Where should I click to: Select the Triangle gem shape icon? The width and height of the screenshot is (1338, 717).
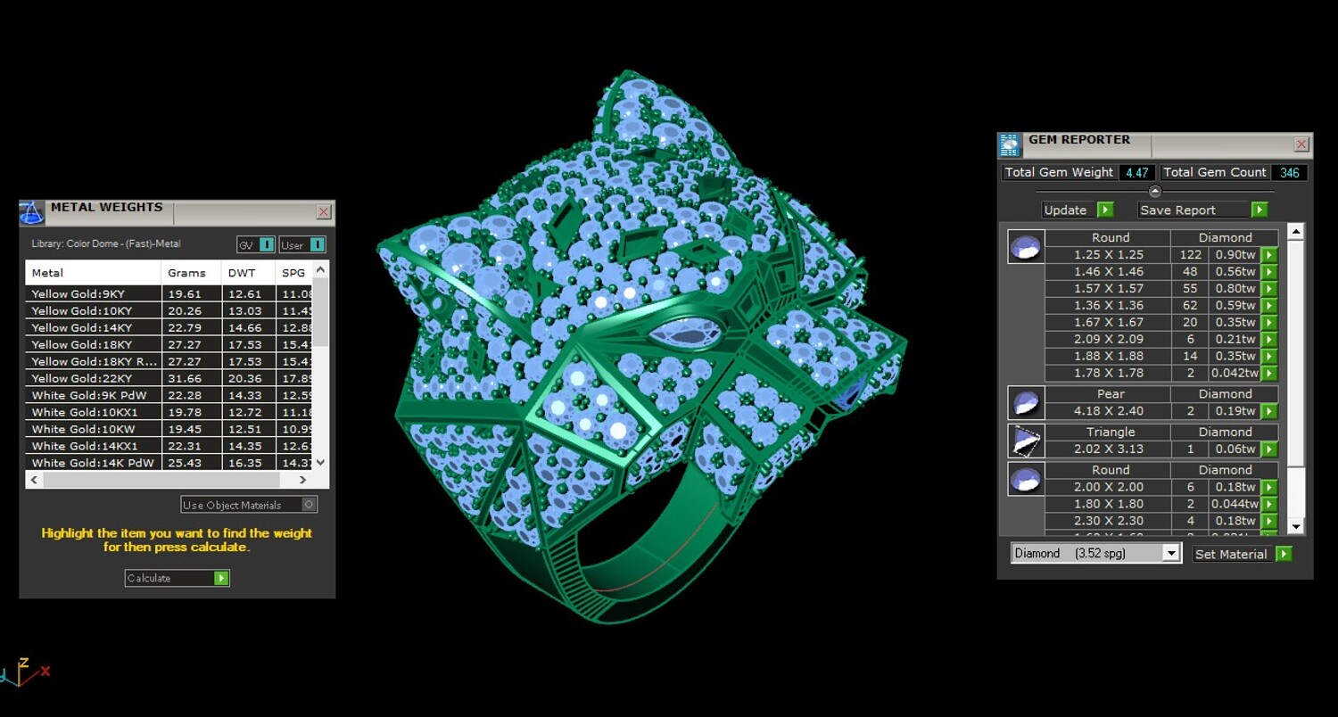click(1026, 441)
